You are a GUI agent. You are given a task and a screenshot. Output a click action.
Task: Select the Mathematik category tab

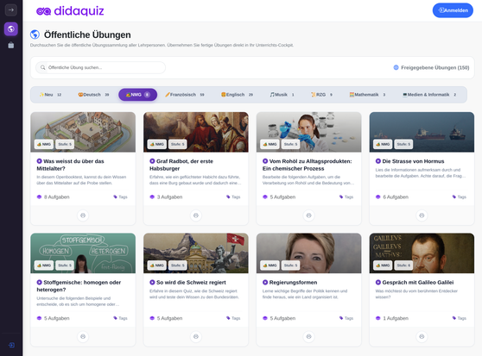tap(367, 95)
